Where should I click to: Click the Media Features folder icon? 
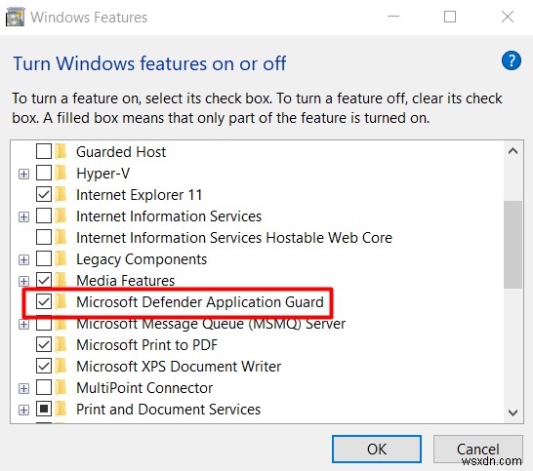(61, 280)
